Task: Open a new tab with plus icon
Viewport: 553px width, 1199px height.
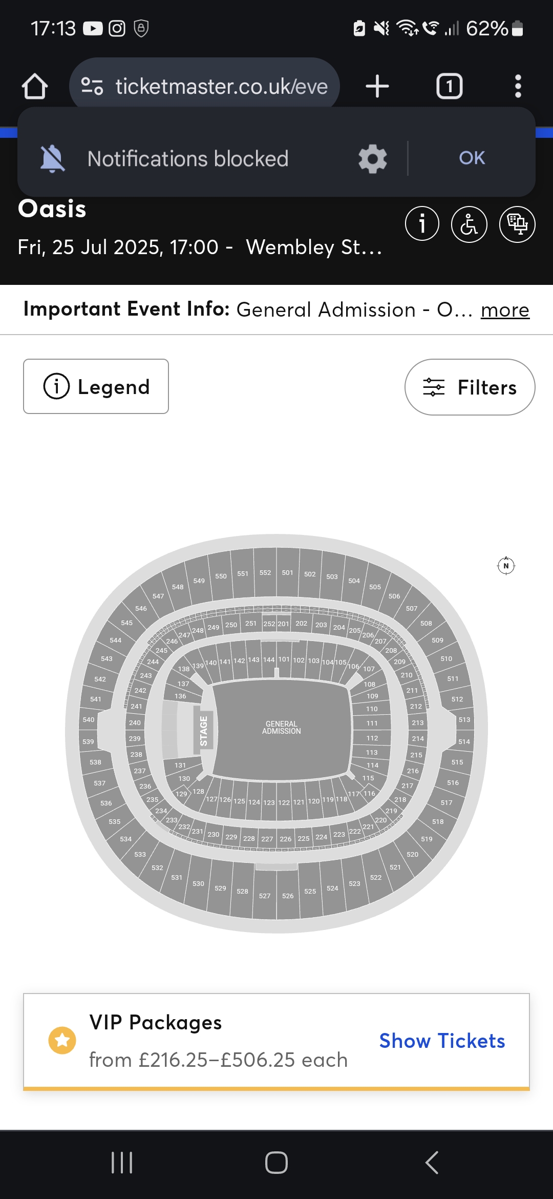Action: tap(377, 86)
